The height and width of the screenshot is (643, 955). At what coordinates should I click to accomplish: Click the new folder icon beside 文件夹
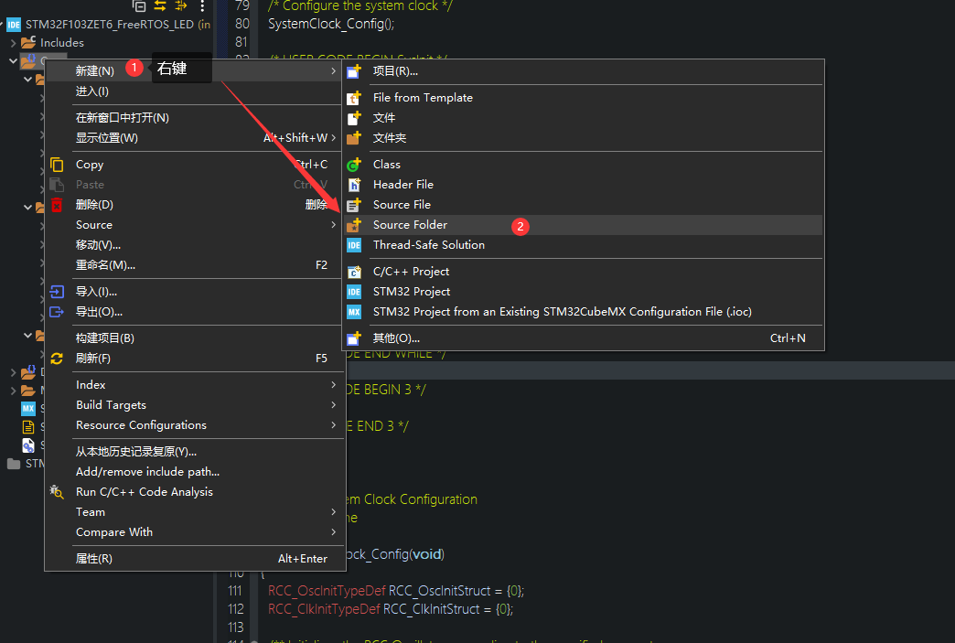[x=354, y=137]
